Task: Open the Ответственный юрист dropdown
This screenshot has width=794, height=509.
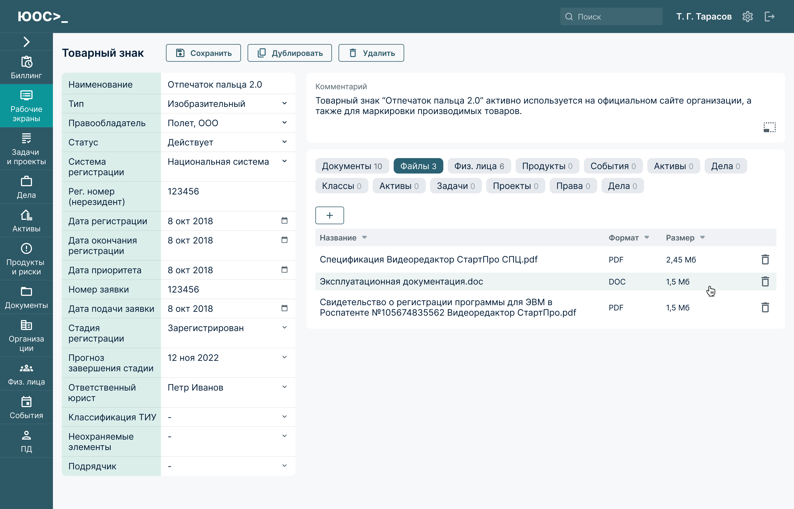Action: 284,387
